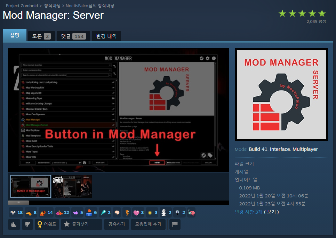Click the 0.109 MB file size value

249,188
